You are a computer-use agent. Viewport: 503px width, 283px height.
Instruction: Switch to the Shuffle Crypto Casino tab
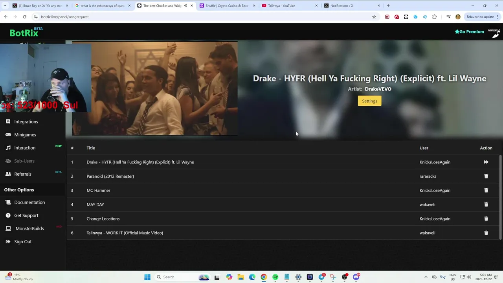tap(227, 6)
